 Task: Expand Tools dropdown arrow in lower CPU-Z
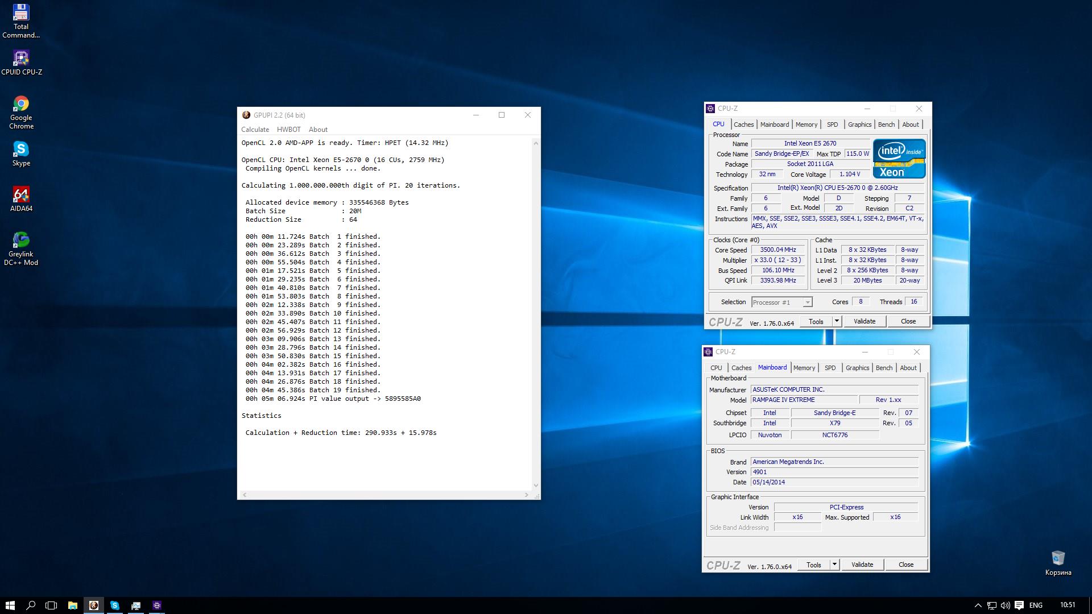point(834,565)
